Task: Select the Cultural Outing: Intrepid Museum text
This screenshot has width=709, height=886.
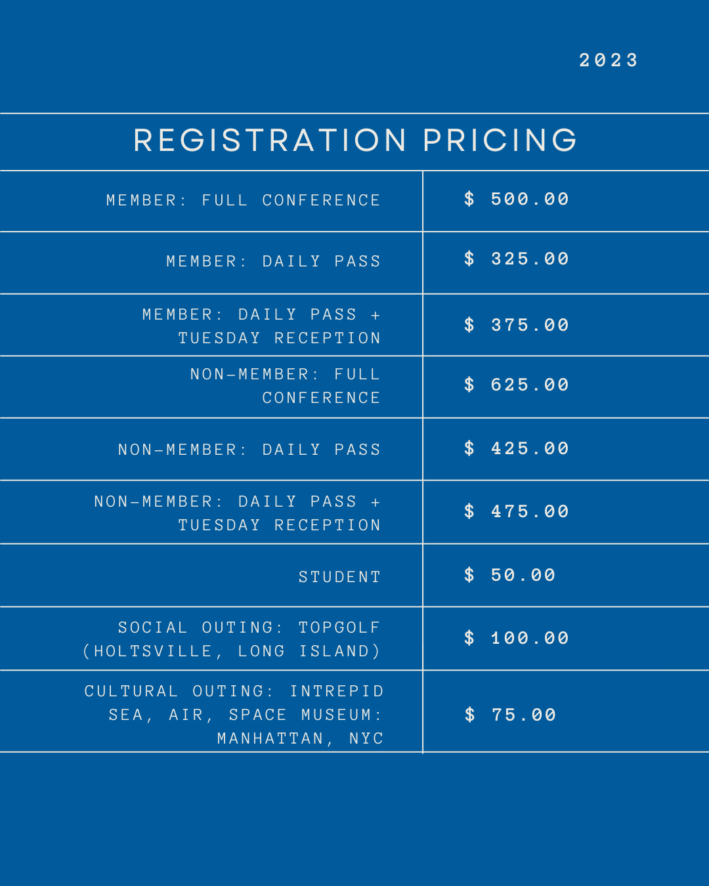Action: click(234, 715)
